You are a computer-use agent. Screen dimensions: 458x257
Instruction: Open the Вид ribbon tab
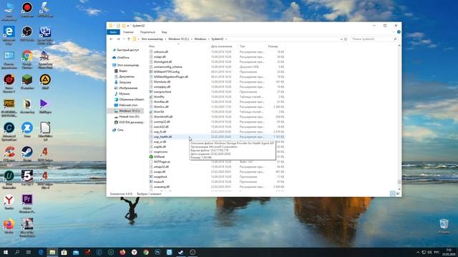coord(165,32)
